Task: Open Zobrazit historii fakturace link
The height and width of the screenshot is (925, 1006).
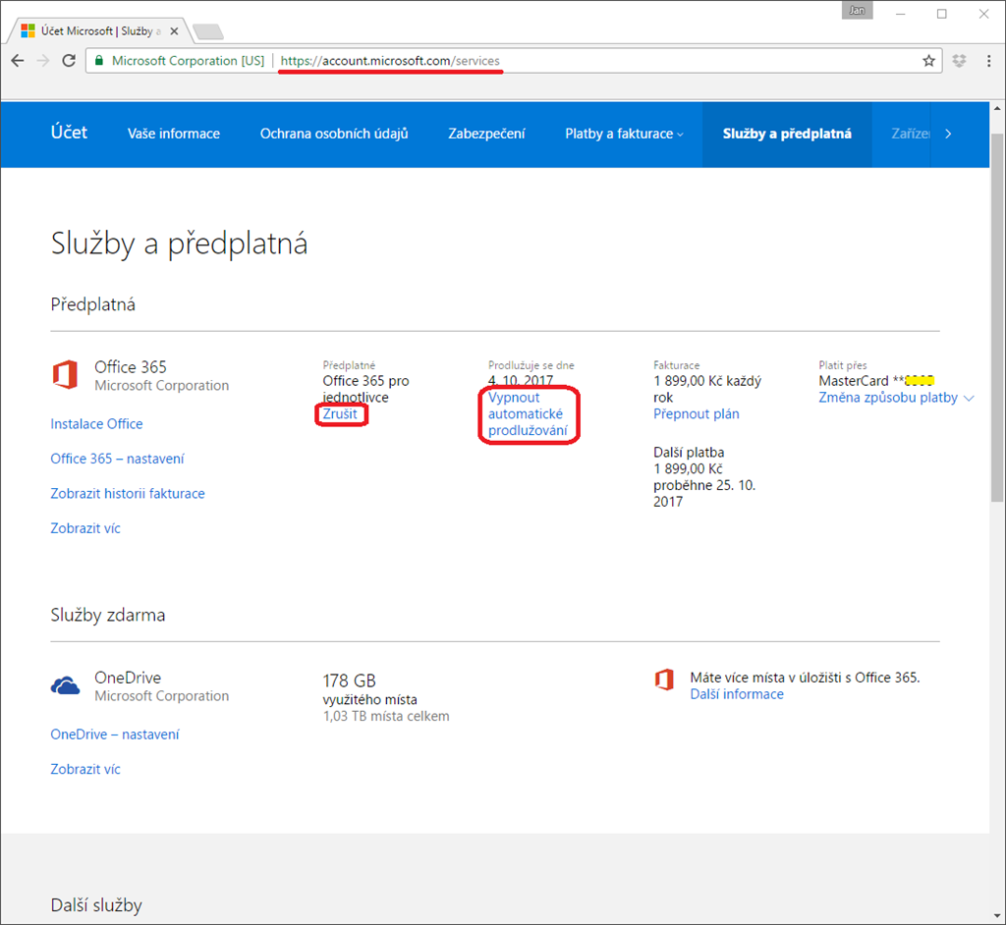Action: coord(127,493)
